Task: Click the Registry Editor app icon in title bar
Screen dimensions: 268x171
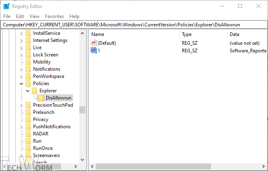Action: pos(6,6)
